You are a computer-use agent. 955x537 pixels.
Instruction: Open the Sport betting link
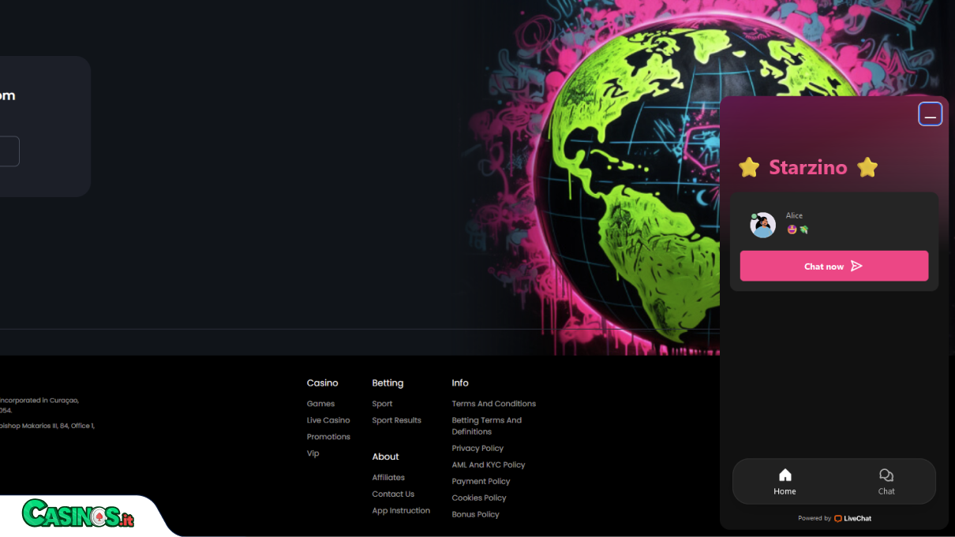click(382, 404)
